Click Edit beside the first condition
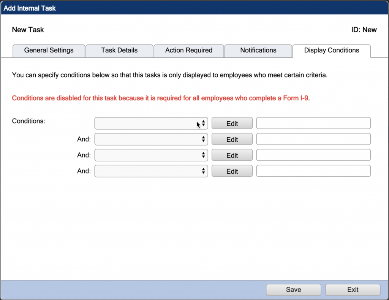Viewport: 389px width, 300px height. [232, 123]
